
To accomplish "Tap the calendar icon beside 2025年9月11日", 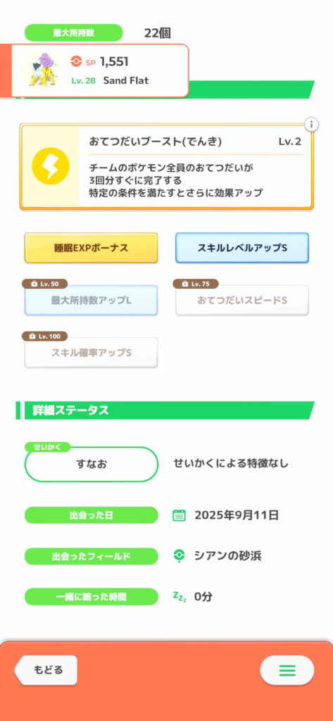I will [179, 515].
